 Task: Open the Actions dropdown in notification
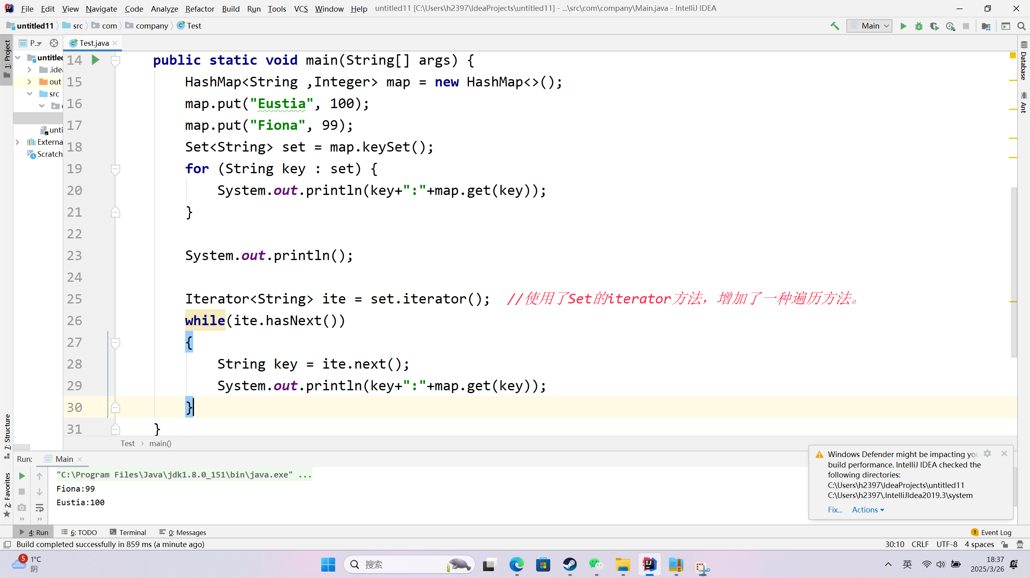(x=868, y=510)
